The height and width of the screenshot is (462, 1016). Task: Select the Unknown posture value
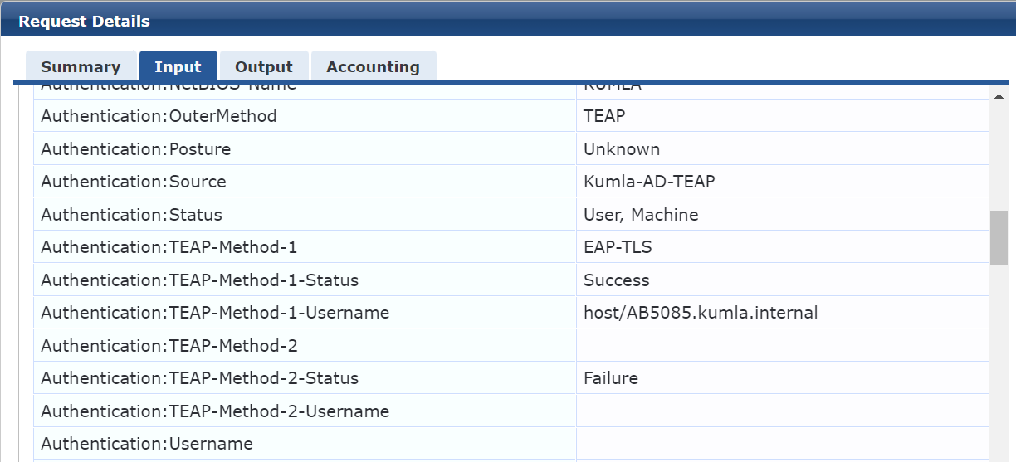[622, 149]
